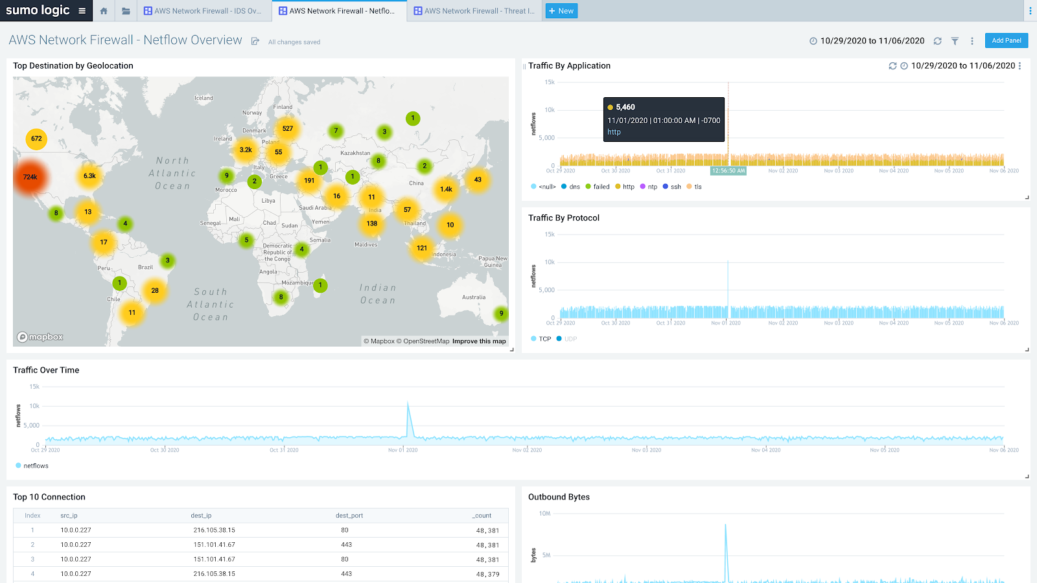The width and height of the screenshot is (1037, 583).
Task: Toggle the ssh series in the legend
Action: (671, 187)
